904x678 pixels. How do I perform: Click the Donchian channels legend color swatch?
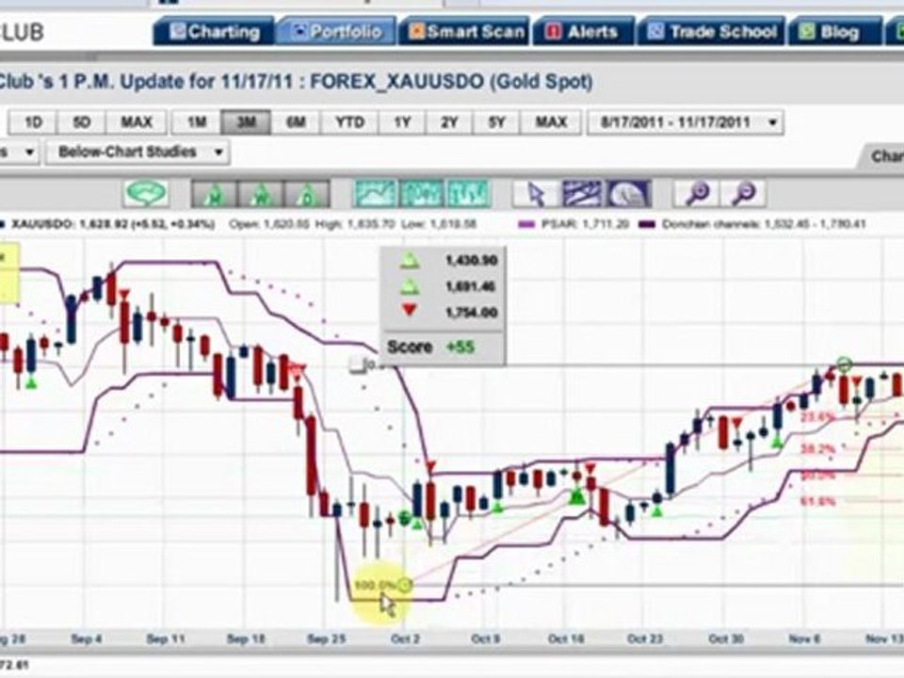click(648, 225)
